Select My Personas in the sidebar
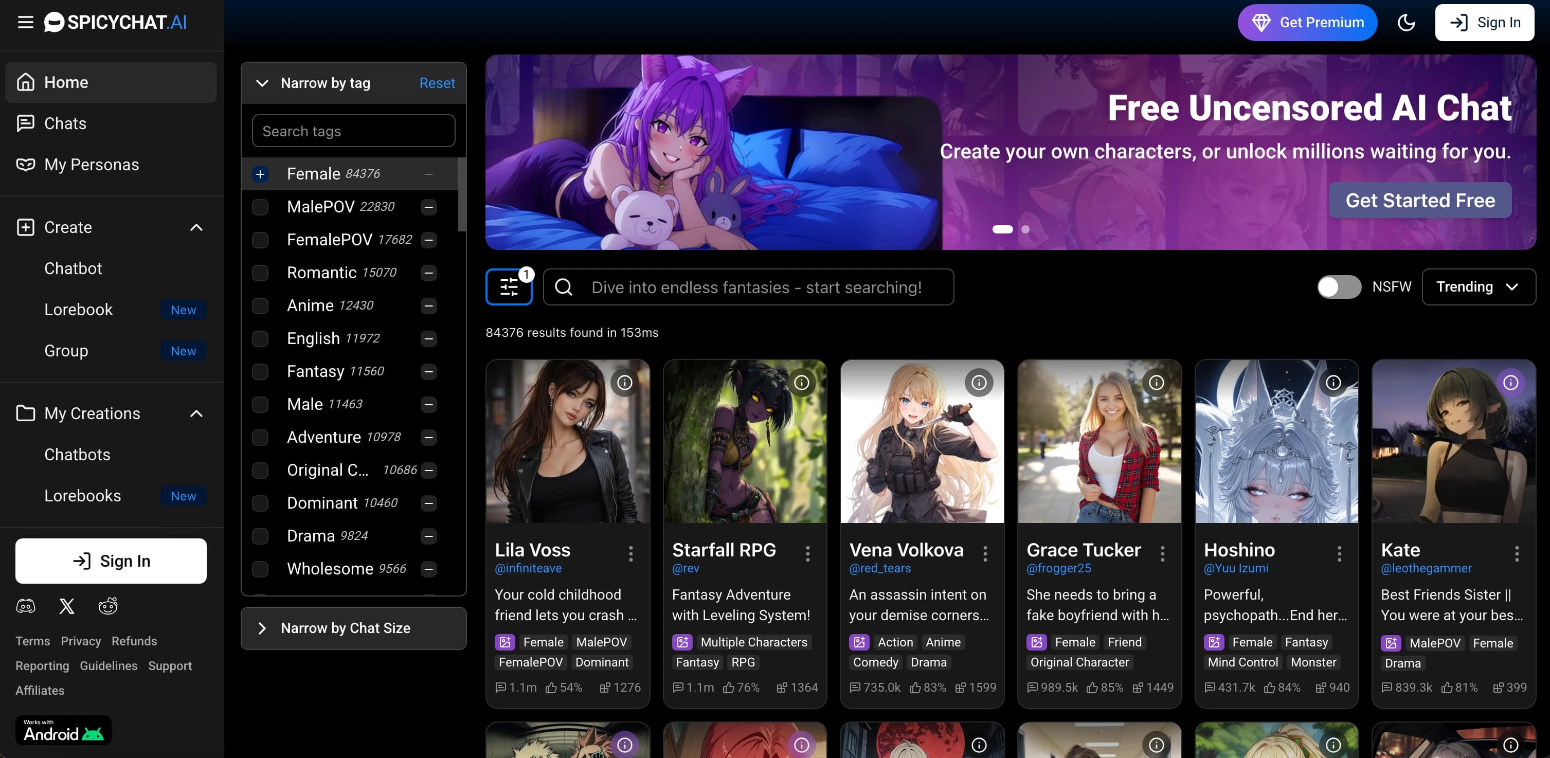Screen dimensions: 1550x758 click(91, 164)
